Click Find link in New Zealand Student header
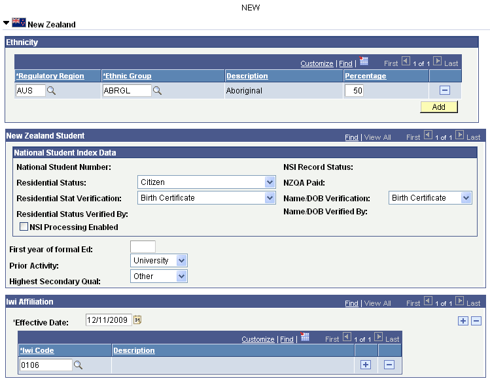Image resolution: width=490 pixels, height=381 pixels. tap(351, 137)
